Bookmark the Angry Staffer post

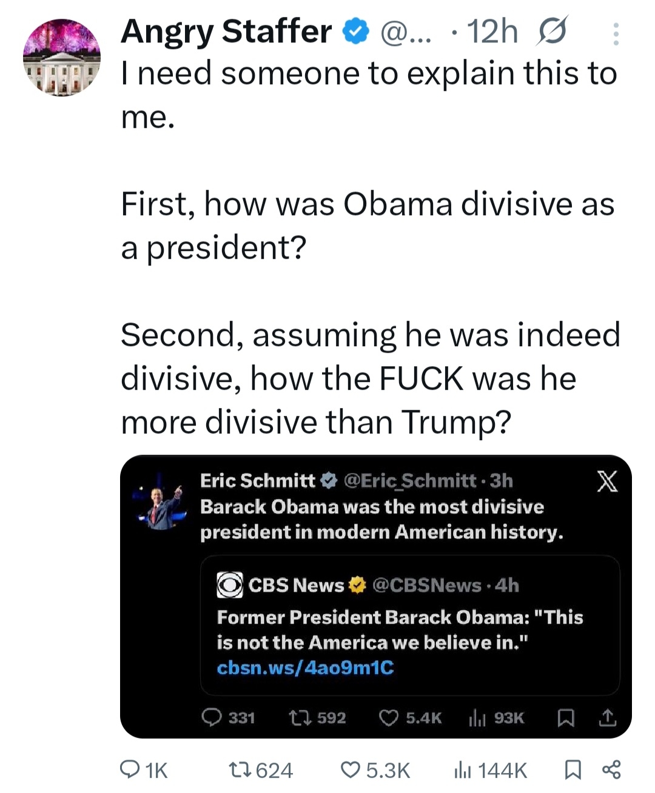point(573,770)
